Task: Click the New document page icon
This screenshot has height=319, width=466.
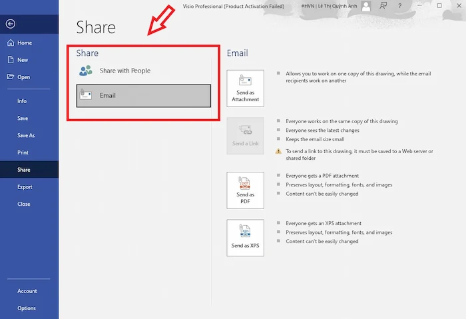Action: (x=11, y=60)
